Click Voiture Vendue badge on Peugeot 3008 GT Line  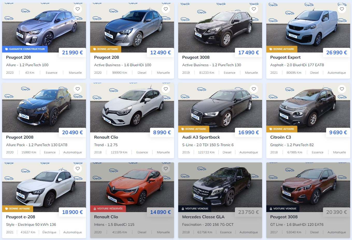pos(283,209)
